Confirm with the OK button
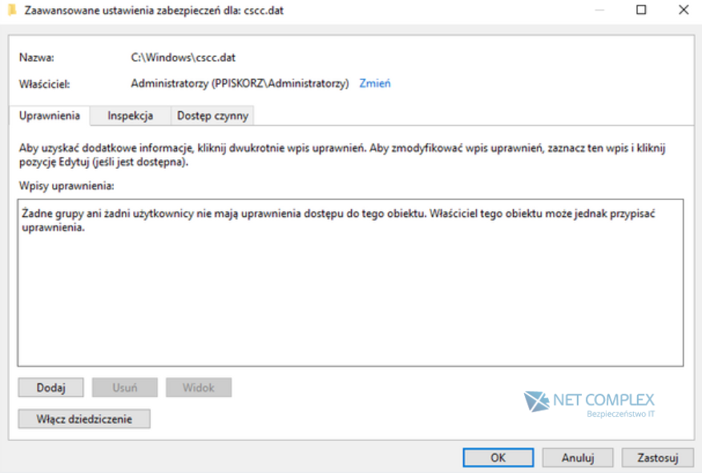702x473 pixels. pos(498,458)
